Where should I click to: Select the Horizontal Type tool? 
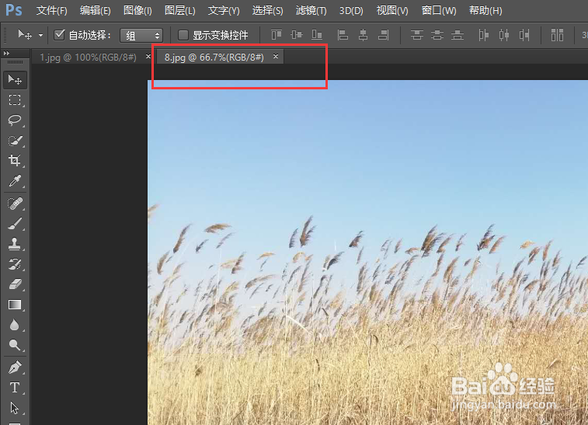15,388
